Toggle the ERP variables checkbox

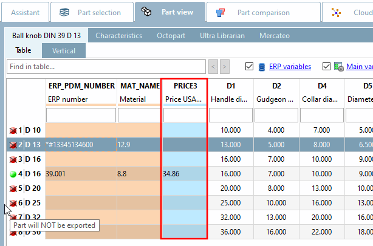[x=249, y=67]
